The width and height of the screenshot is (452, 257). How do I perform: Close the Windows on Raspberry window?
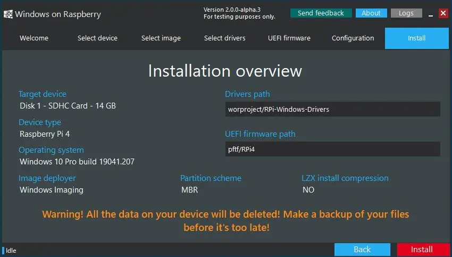pos(443,13)
